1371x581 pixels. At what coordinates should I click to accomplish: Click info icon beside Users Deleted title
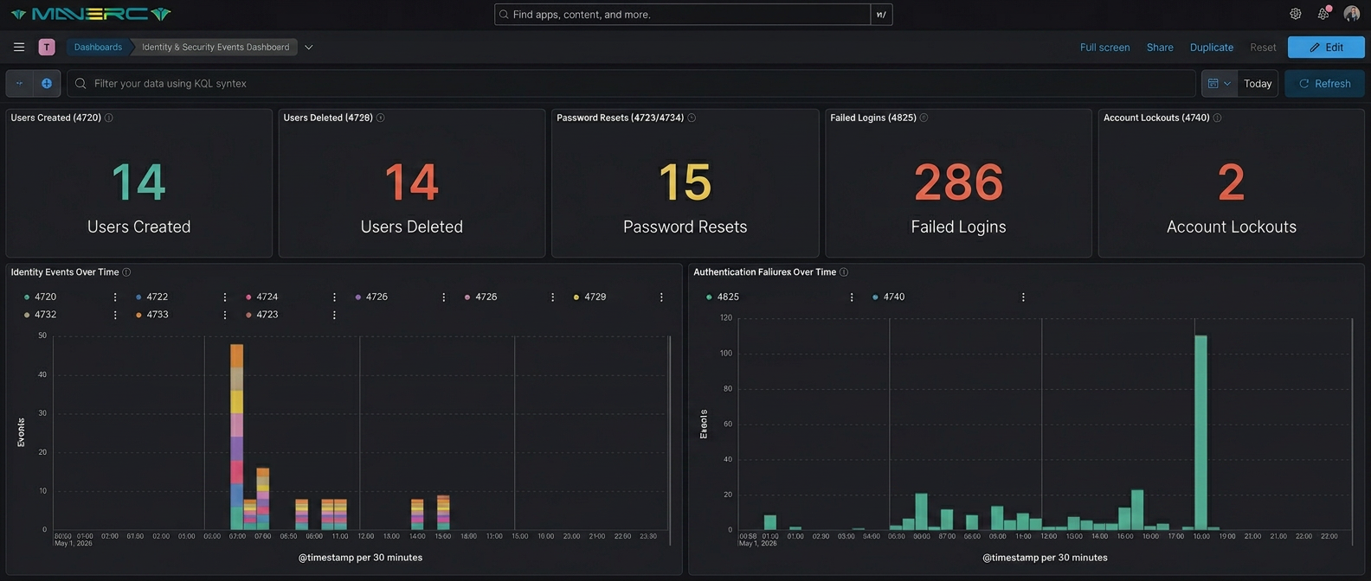(x=381, y=118)
